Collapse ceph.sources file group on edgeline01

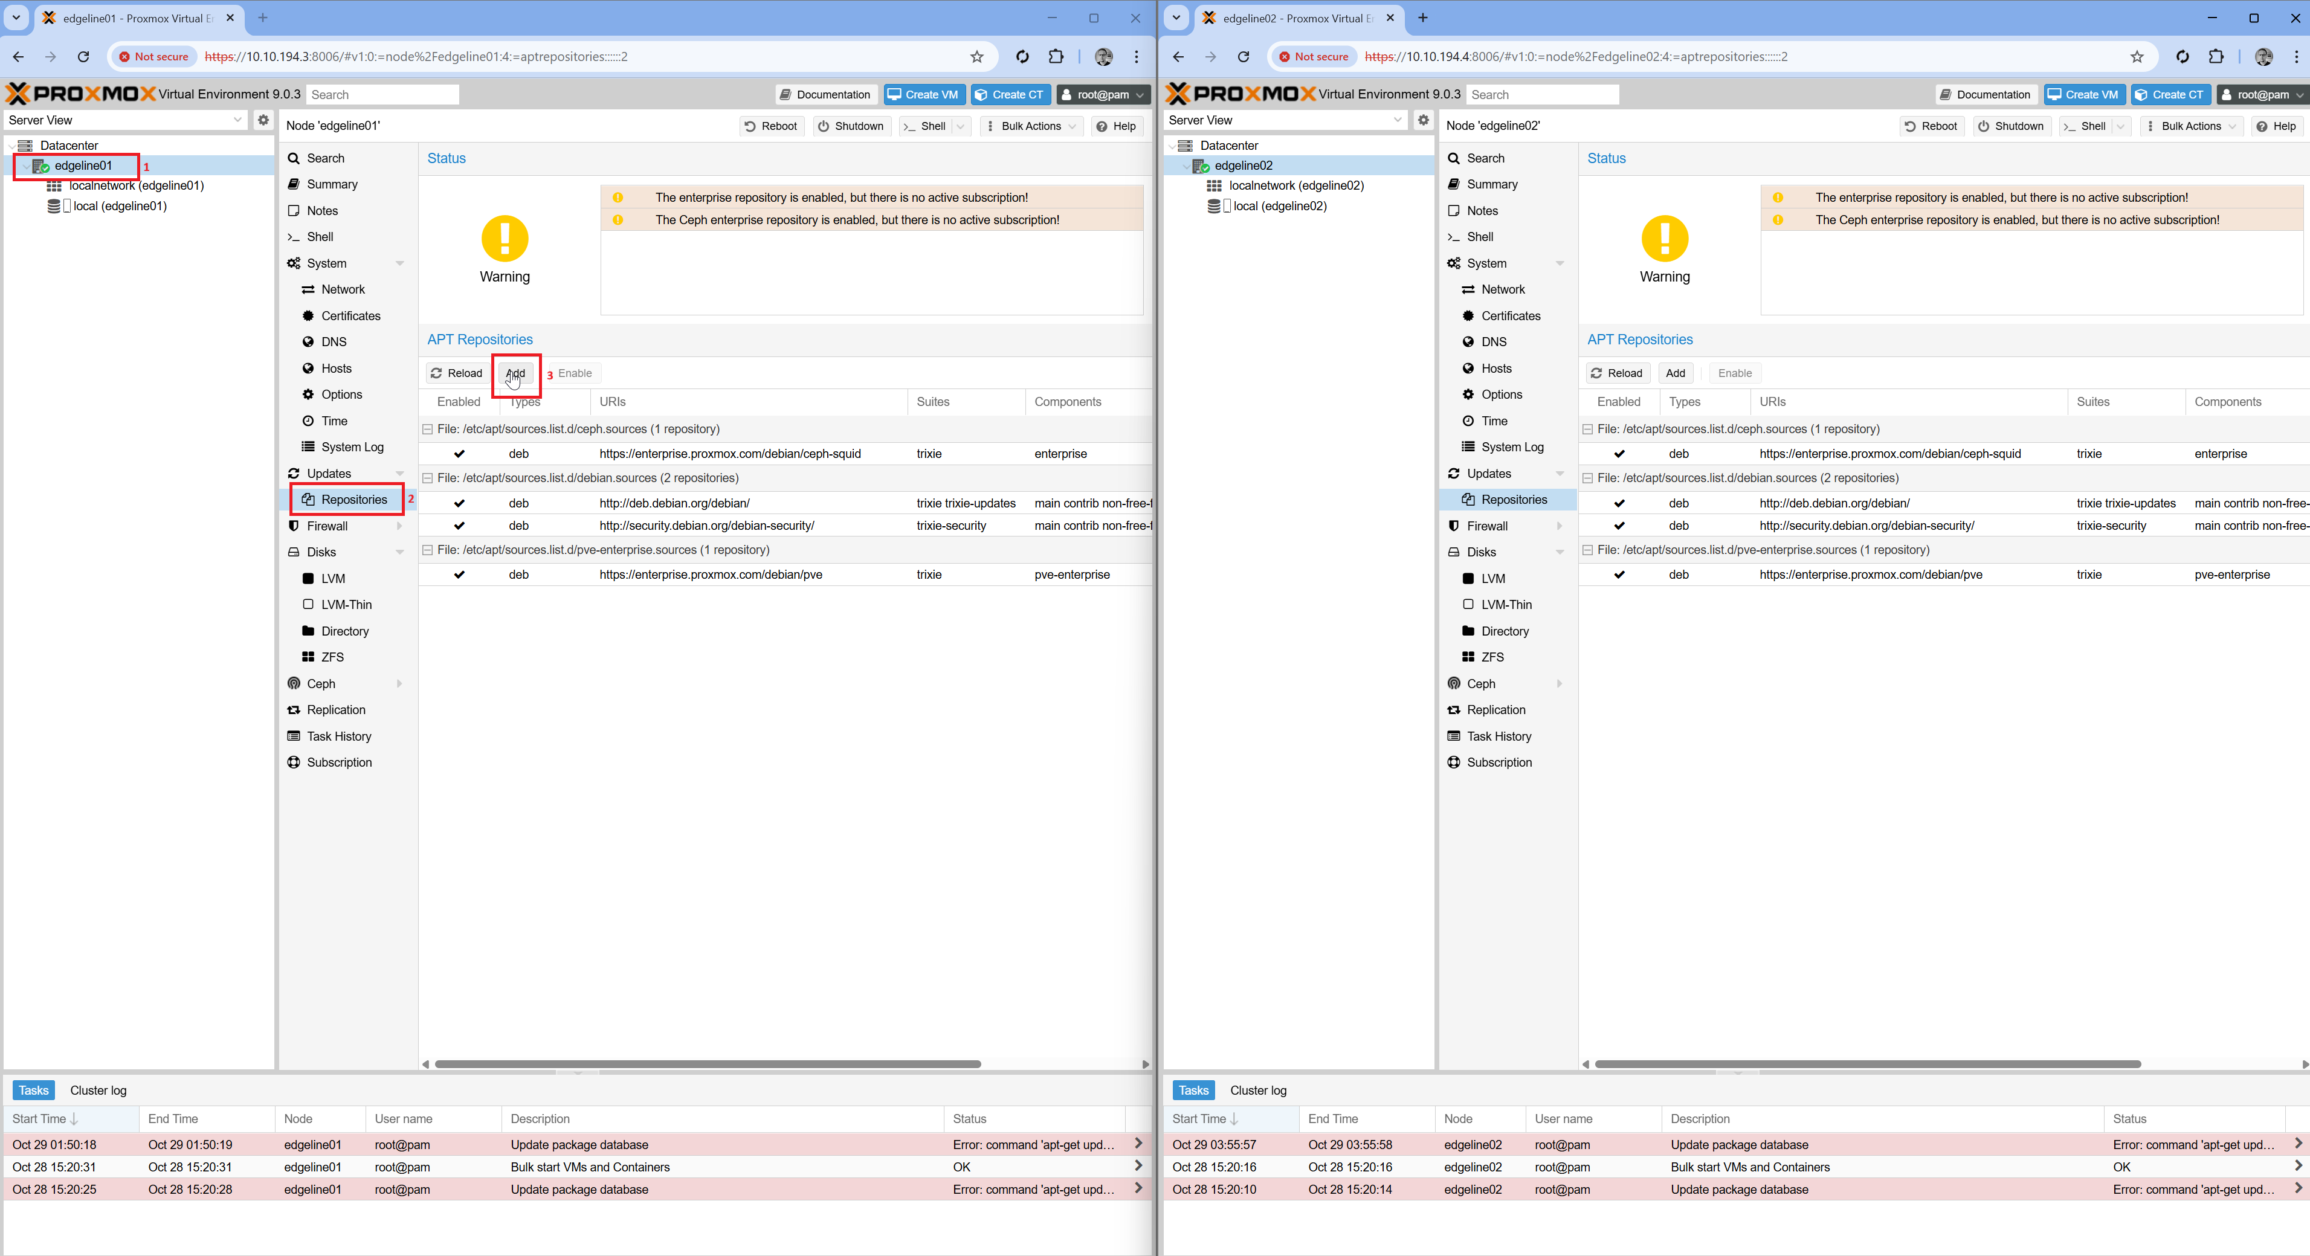pos(428,430)
